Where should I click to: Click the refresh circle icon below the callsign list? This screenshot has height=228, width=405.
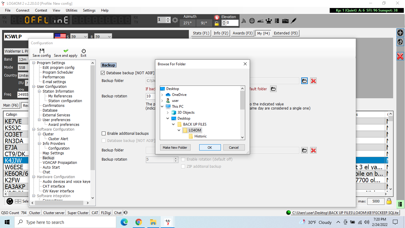pyautogui.click(x=10, y=201)
